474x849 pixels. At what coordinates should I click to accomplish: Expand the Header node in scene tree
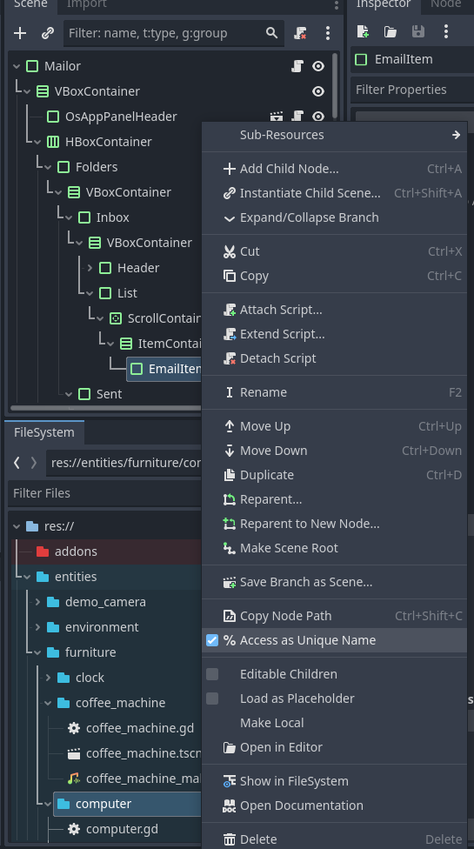(x=90, y=268)
